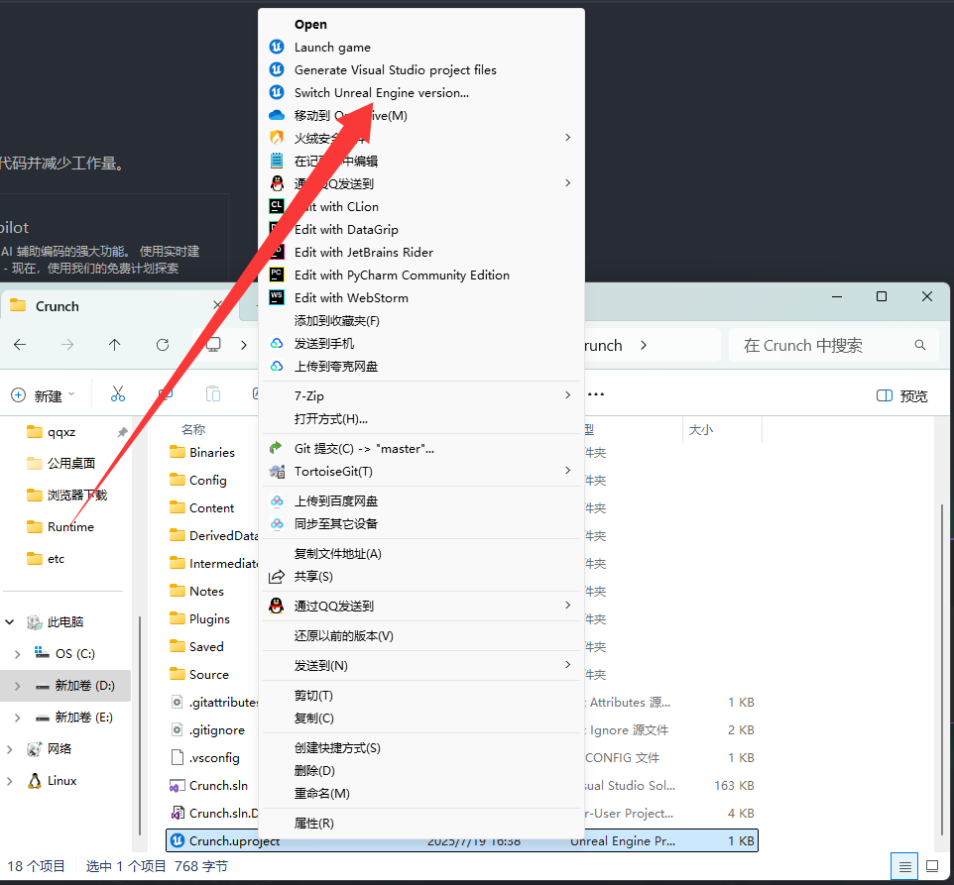Open 属性(R) properties

314,824
